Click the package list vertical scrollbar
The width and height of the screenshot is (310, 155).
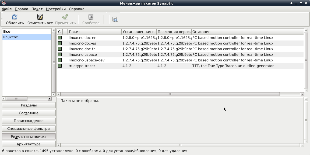click(306, 60)
